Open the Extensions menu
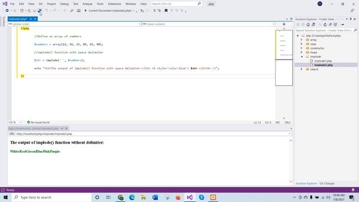359x202 pixels. coord(114,4)
